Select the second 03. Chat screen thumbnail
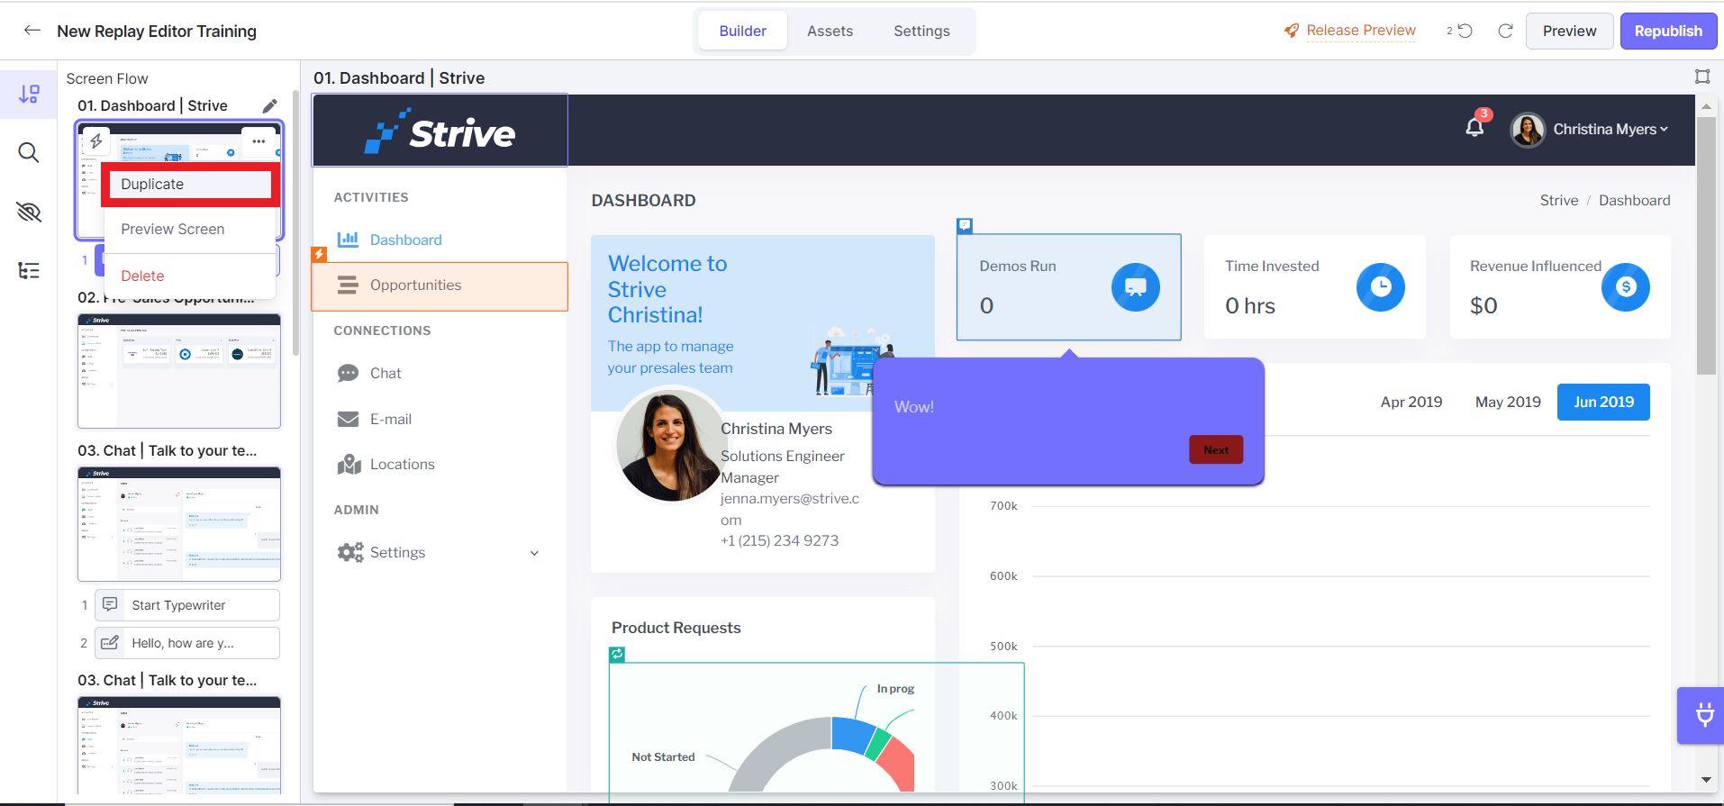The image size is (1724, 806). 179,745
